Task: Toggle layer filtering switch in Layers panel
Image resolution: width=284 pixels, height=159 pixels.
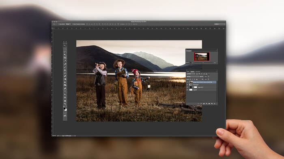Action: click(209, 73)
